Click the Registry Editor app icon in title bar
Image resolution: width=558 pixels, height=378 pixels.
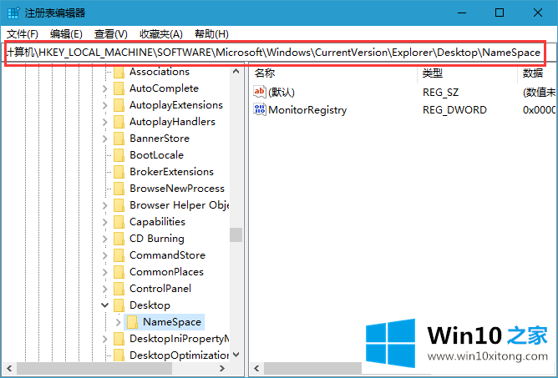(x=13, y=13)
